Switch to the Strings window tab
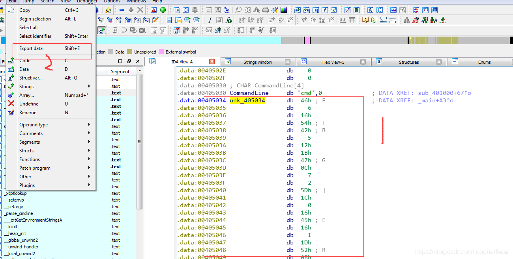This screenshot has width=513, height=259. point(257,62)
